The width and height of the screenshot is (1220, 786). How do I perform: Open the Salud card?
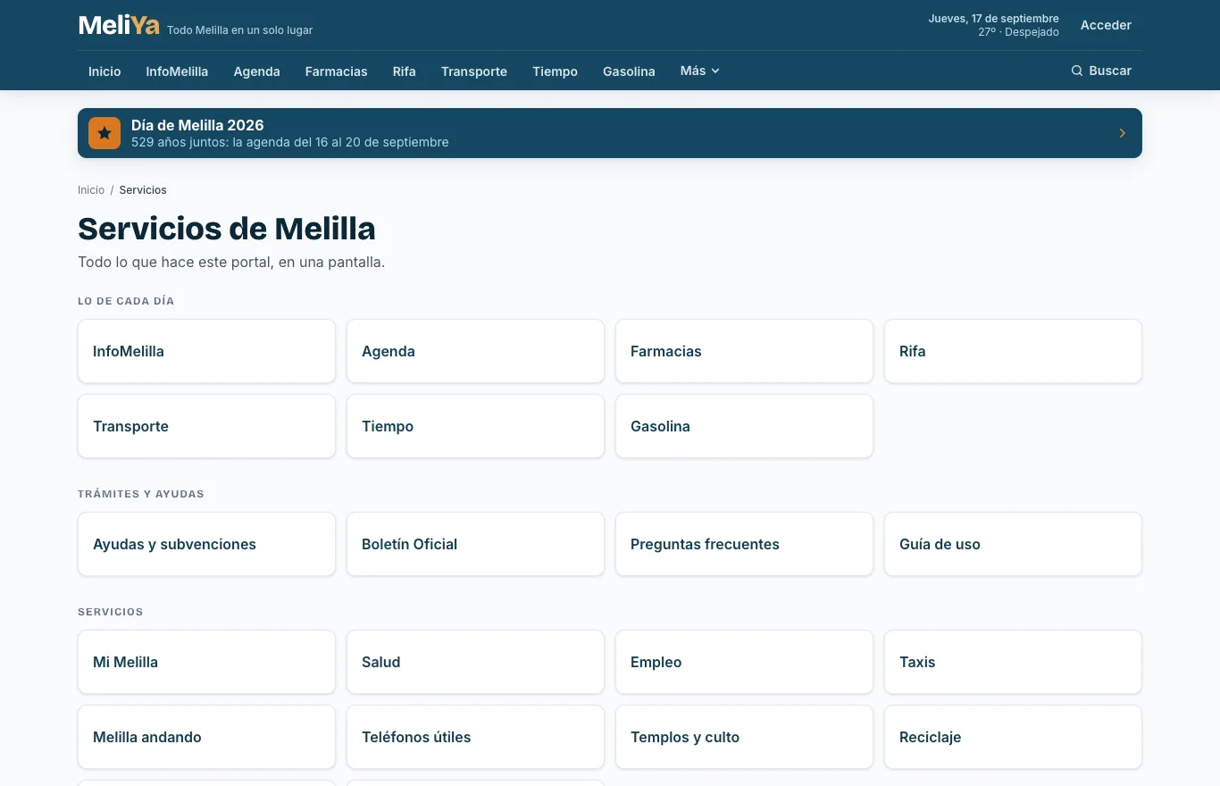coord(475,662)
